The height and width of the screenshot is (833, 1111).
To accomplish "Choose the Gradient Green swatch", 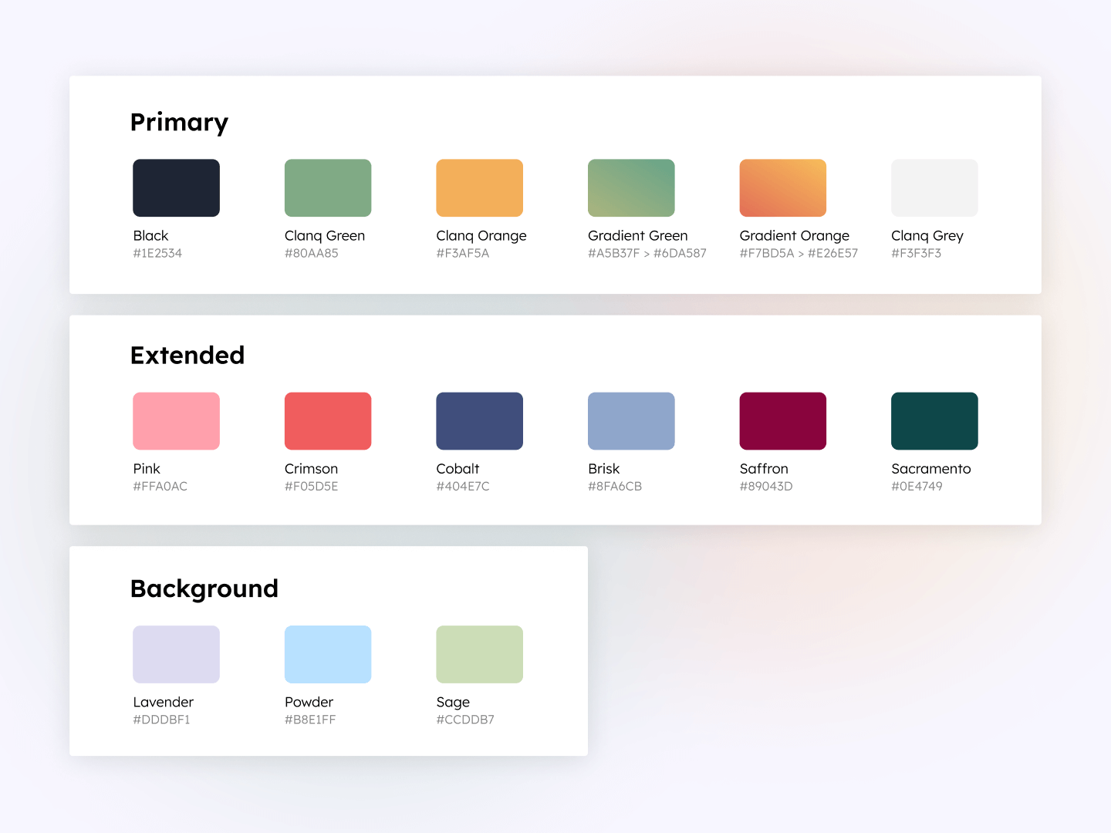I will [631, 187].
